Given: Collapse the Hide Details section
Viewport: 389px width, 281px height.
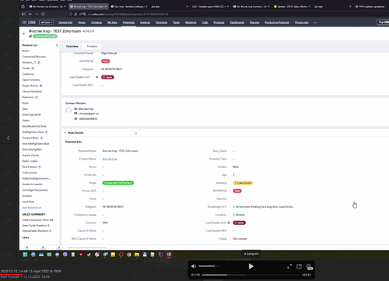Looking at the screenshot, I should click(x=74, y=132).
